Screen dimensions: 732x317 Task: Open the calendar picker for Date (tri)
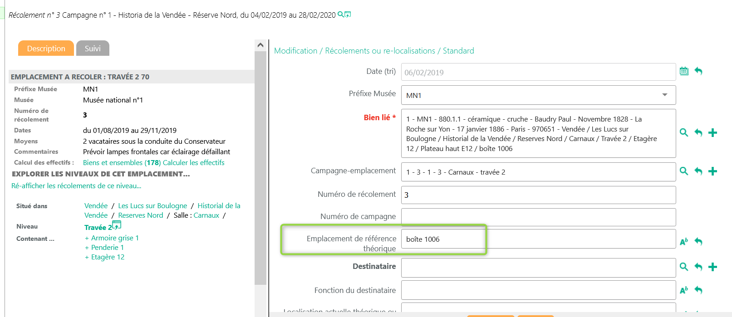(684, 71)
